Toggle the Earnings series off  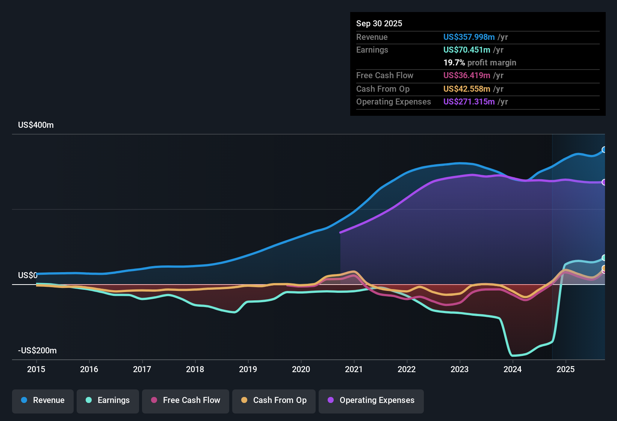tap(107, 400)
